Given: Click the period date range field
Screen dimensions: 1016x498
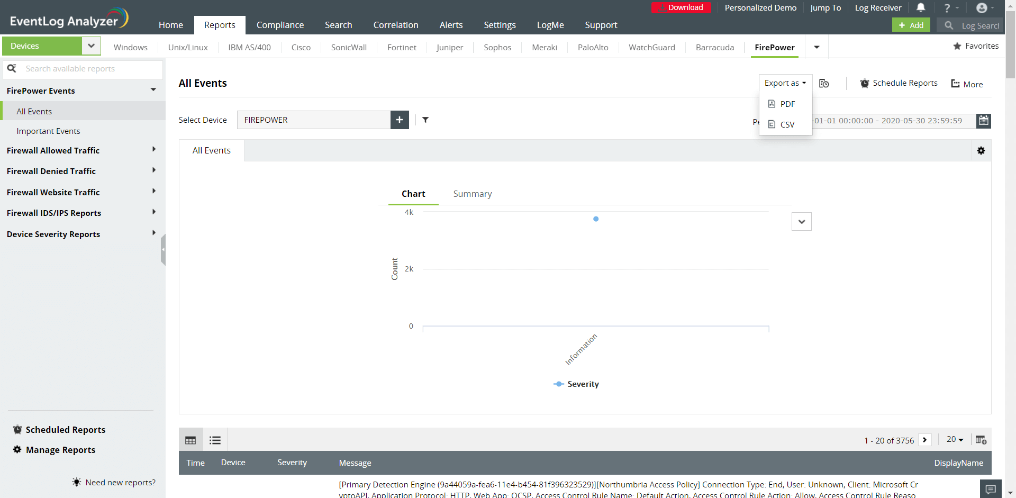Looking at the screenshot, I should click(894, 121).
